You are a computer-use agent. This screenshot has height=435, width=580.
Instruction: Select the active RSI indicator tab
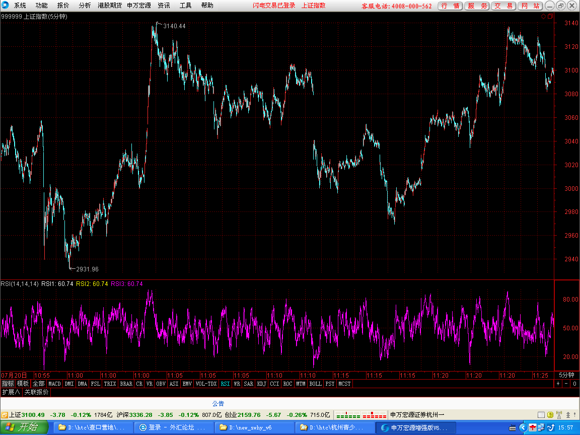pos(225,384)
